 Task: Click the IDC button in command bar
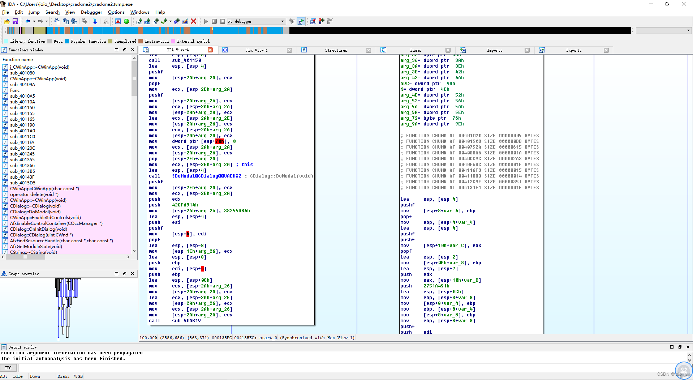coord(8,368)
